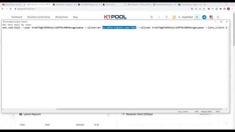Switch to the Rig kaspa tab
The width and height of the screenshot is (235, 132).
[x=89, y=4]
